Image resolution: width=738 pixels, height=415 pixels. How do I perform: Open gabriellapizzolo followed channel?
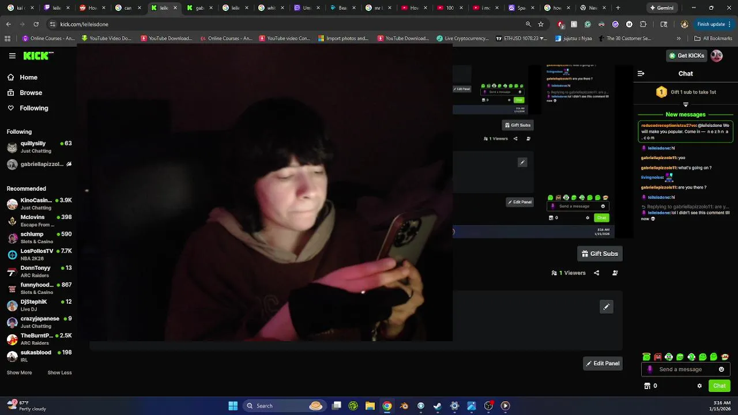[x=39, y=164]
